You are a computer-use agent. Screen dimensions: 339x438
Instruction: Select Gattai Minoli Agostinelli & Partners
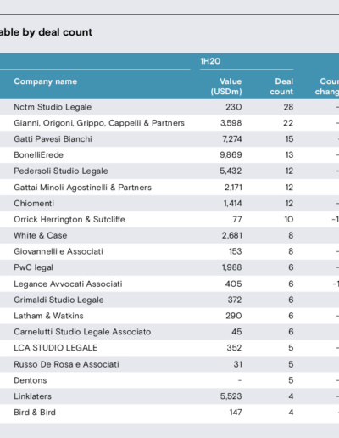coord(83,188)
